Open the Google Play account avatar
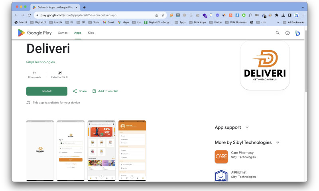Image resolution: width=319 pixels, height=191 pixels. 297,33
